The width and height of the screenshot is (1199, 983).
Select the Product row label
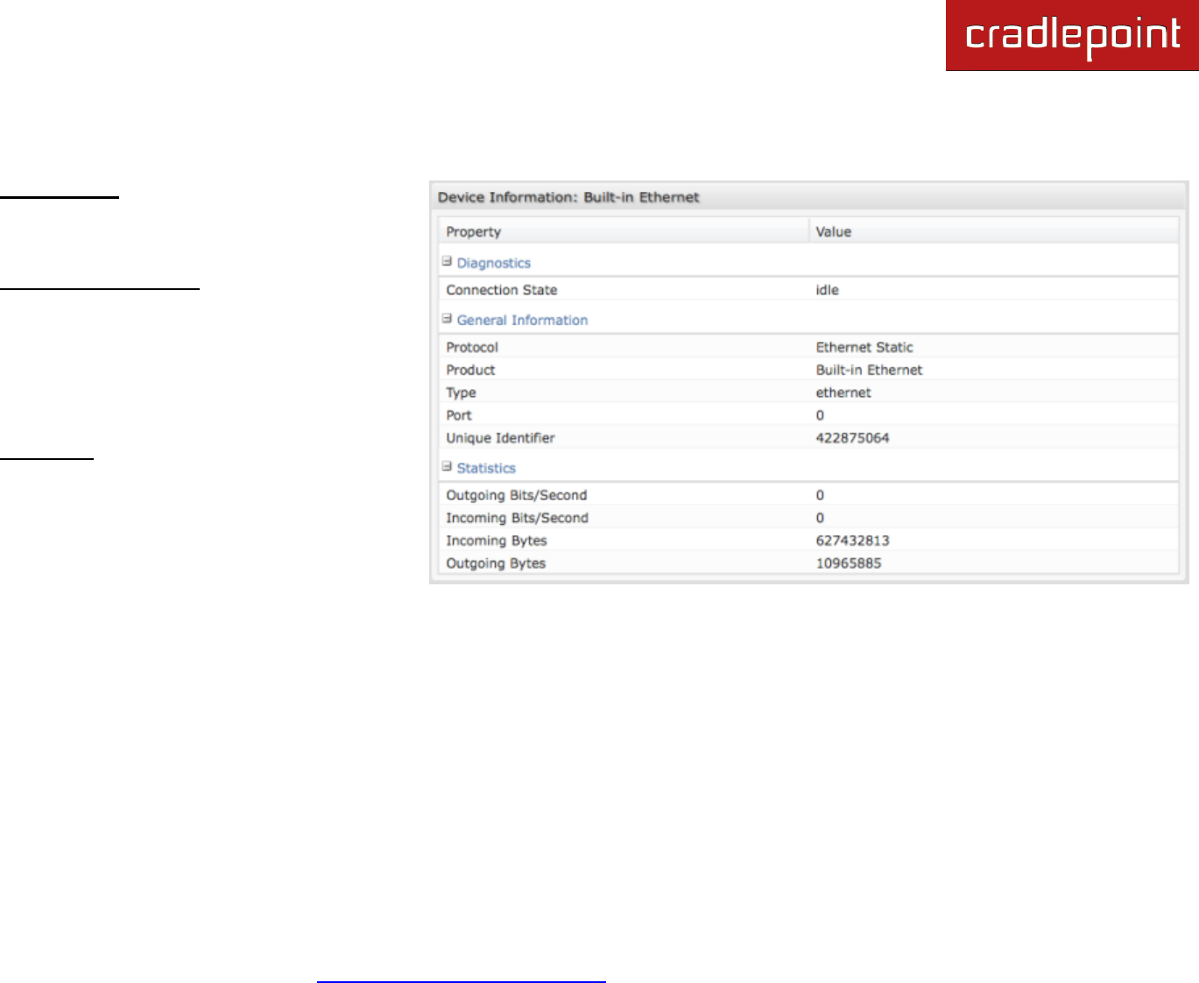point(470,370)
